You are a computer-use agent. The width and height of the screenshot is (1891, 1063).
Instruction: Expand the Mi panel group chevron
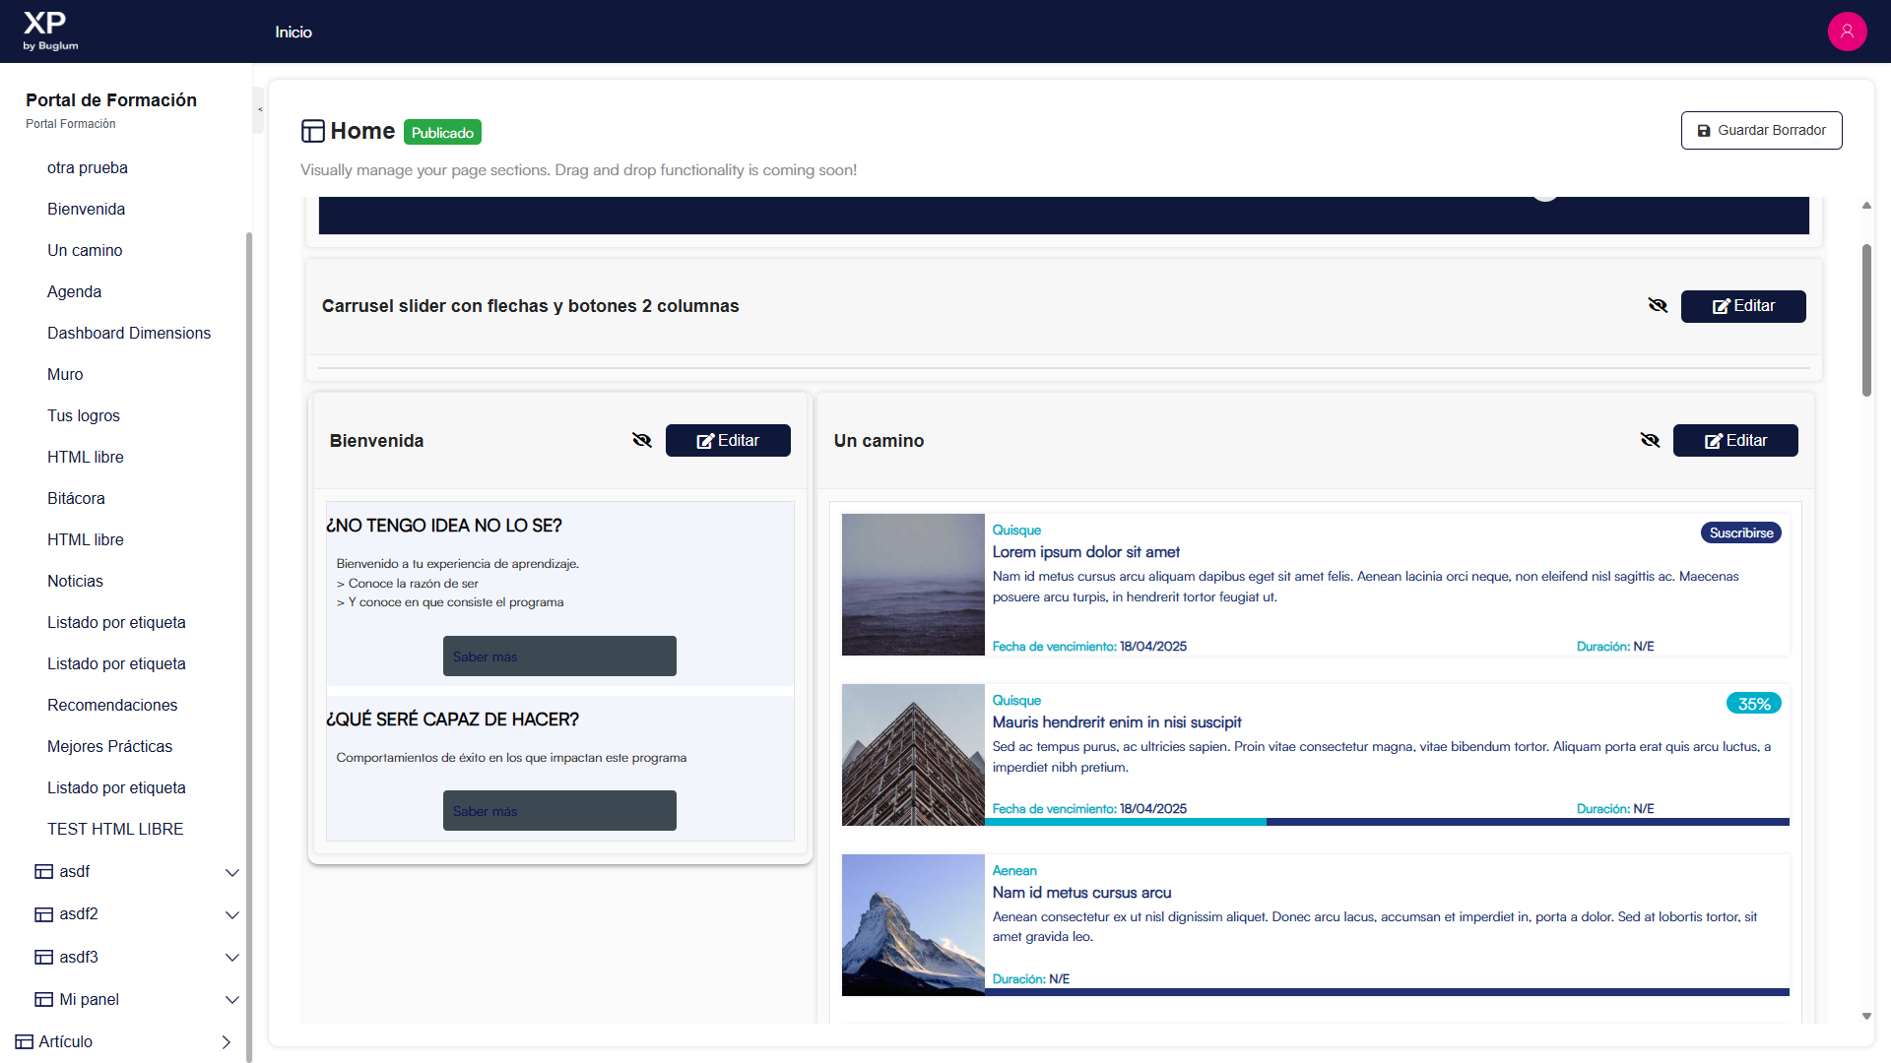(232, 1000)
